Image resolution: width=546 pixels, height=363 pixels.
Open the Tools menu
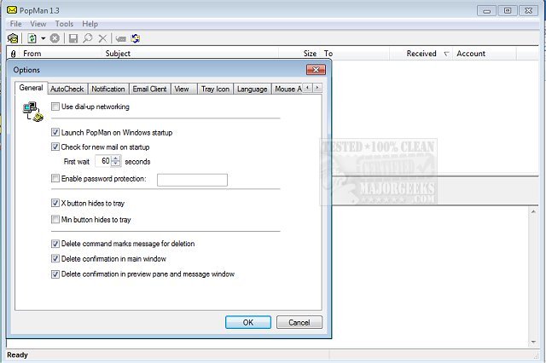[64, 24]
